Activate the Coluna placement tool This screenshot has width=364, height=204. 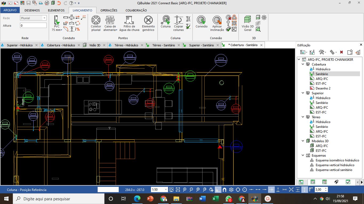165,22
